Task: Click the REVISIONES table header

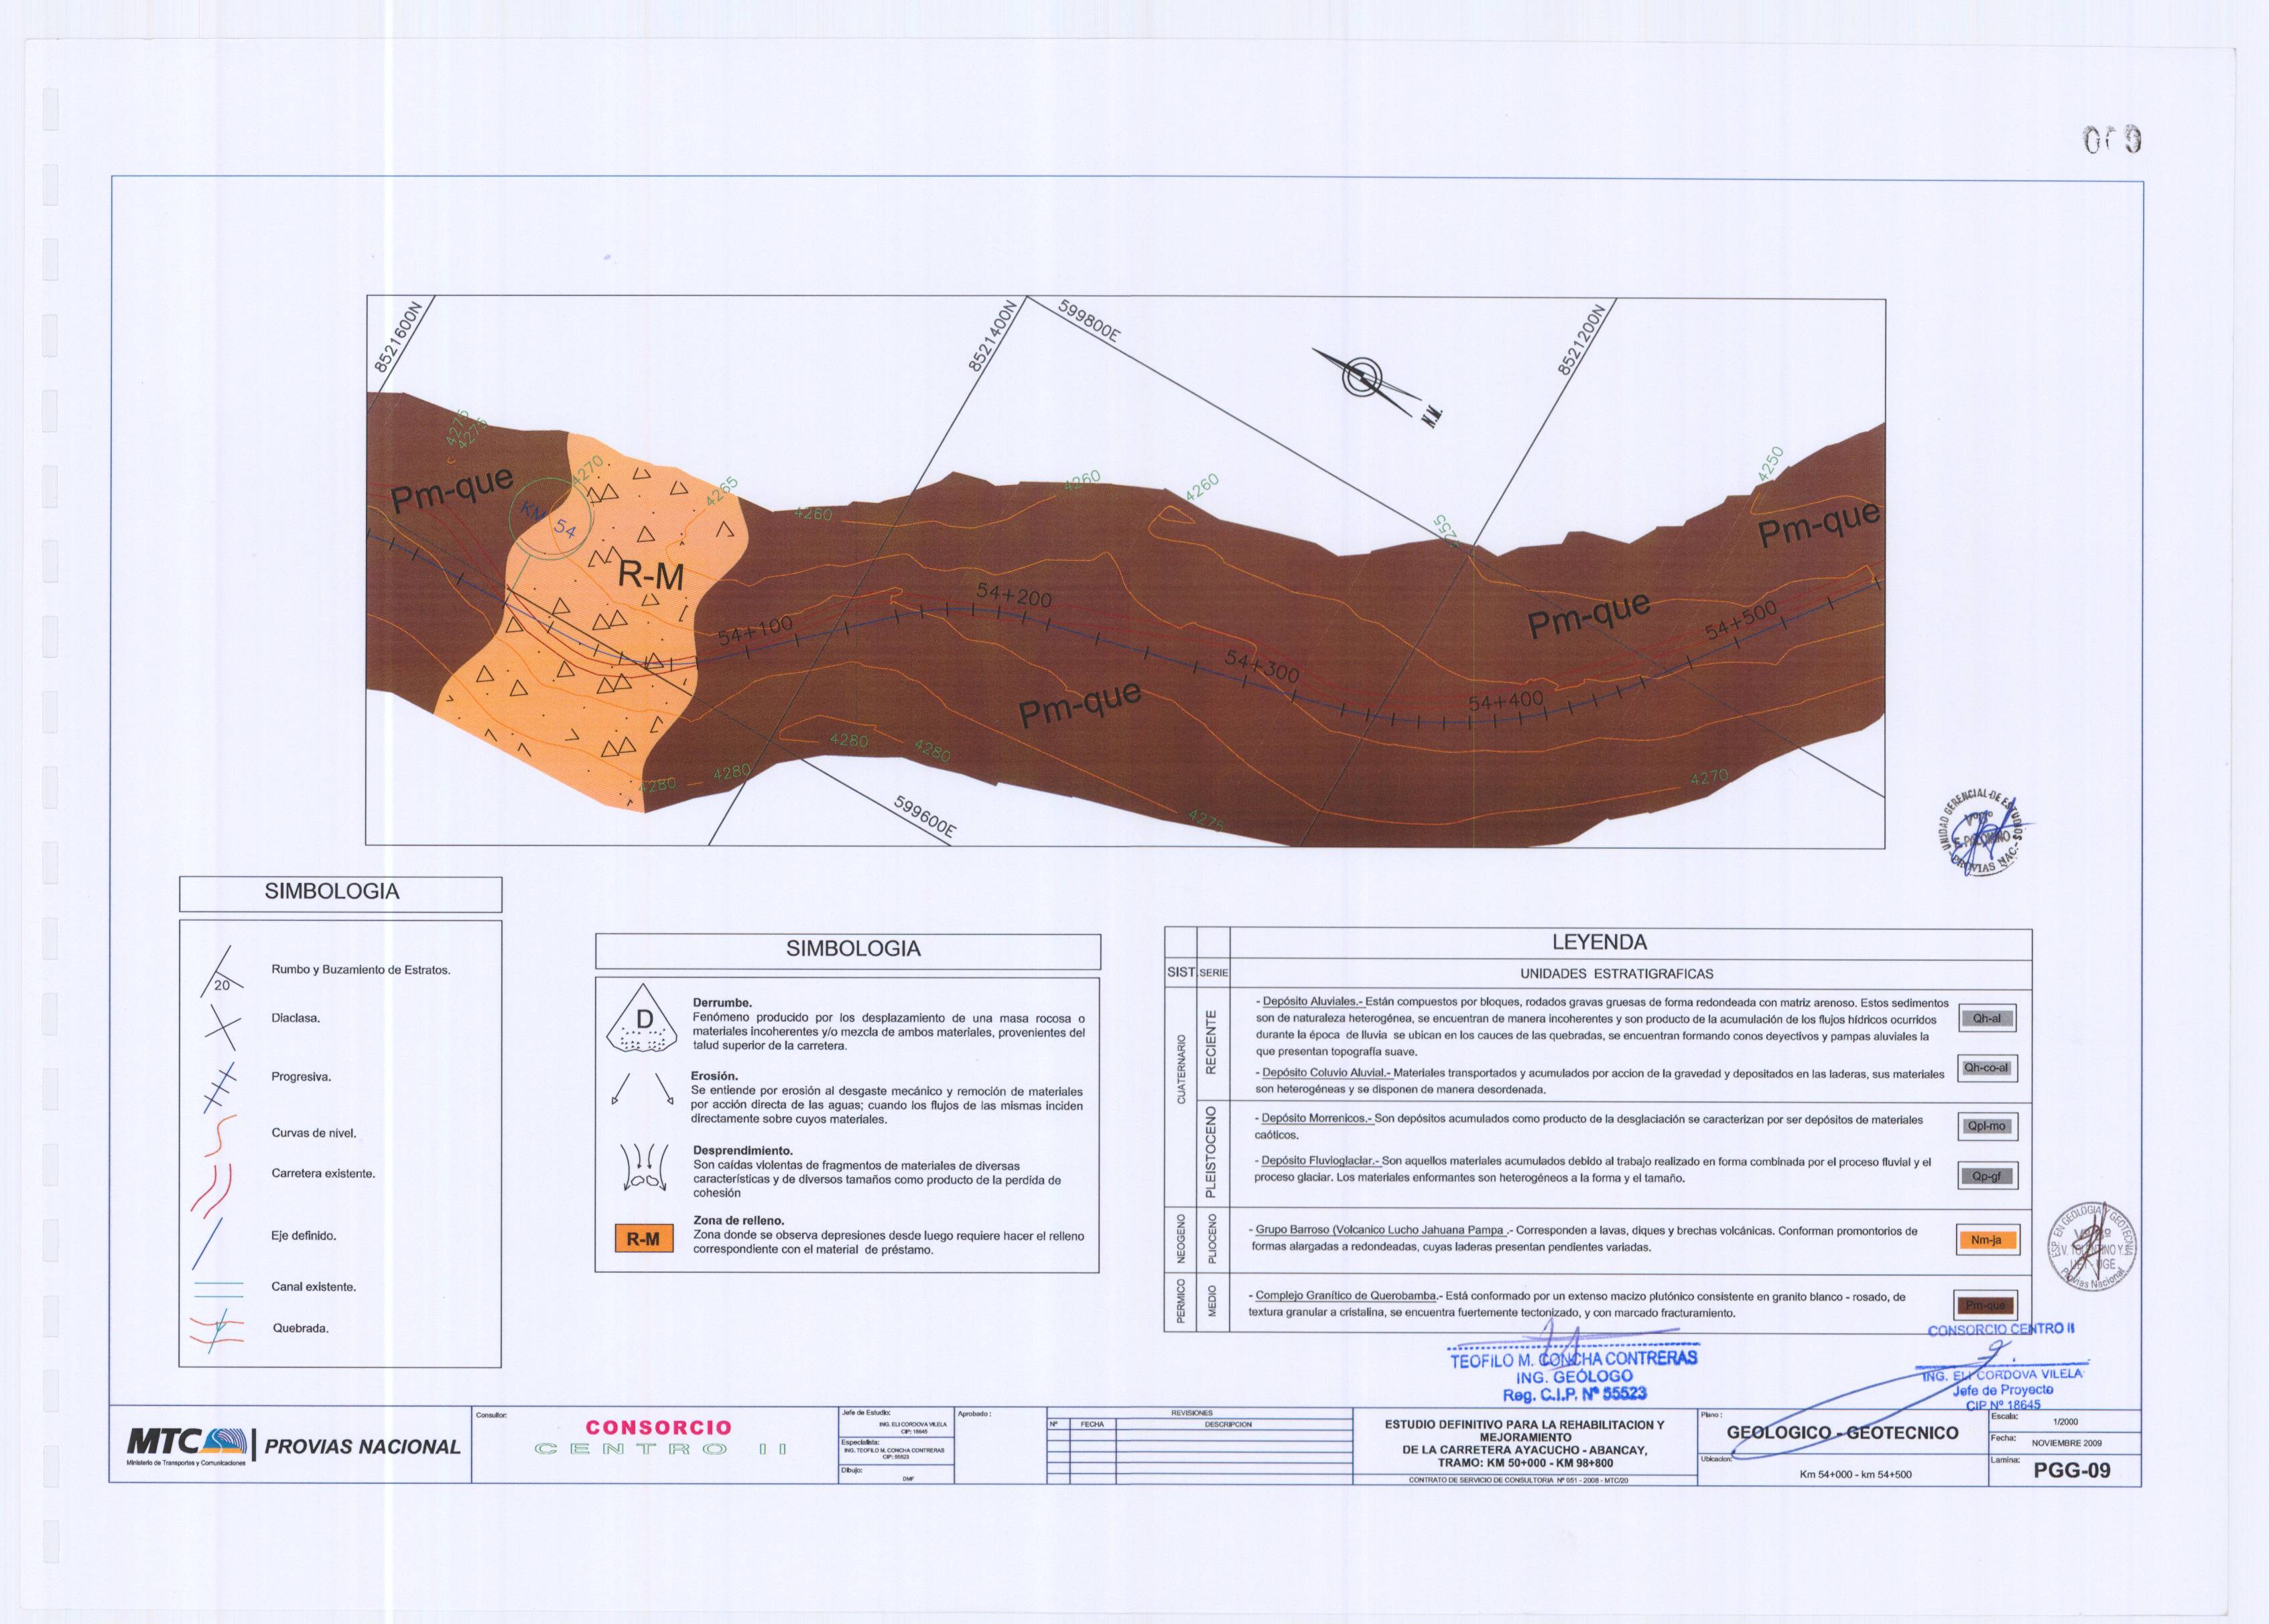Action: coord(1191,1414)
